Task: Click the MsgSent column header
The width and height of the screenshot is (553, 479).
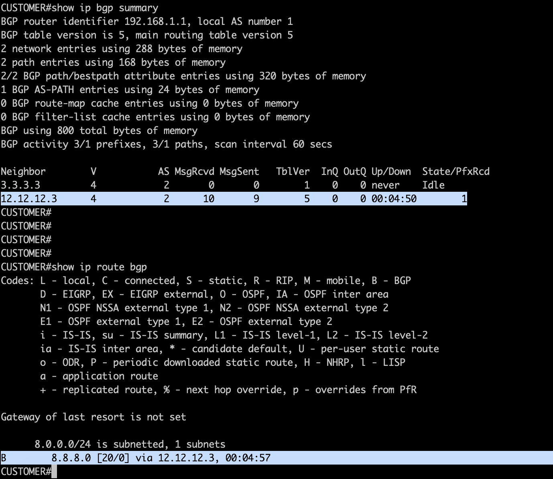Action: click(x=239, y=172)
